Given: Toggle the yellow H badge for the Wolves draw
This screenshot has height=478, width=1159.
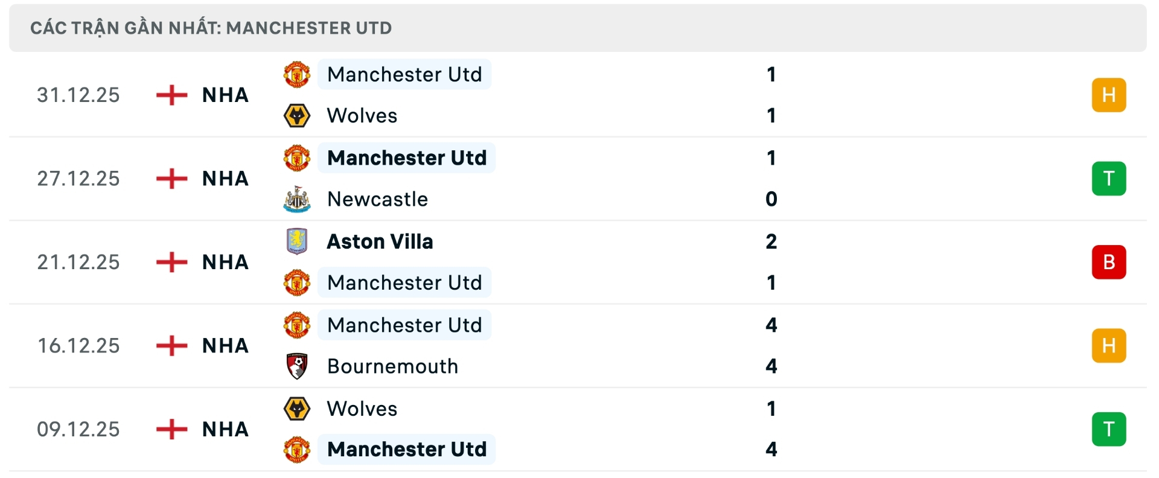Looking at the screenshot, I should [1110, 95].
